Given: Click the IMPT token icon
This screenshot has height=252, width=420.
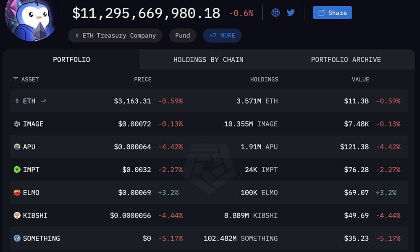Looking at the screenshot, I should (x=17, y=170).
